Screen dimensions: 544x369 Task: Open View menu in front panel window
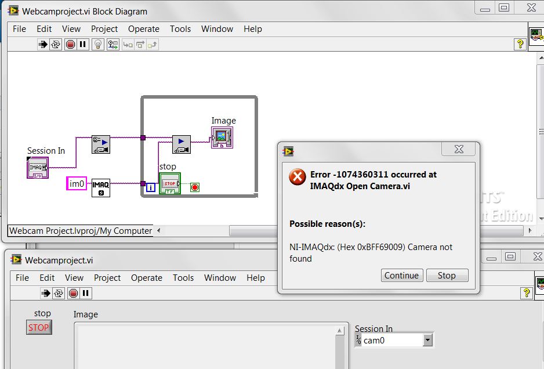tap(74, 278)
